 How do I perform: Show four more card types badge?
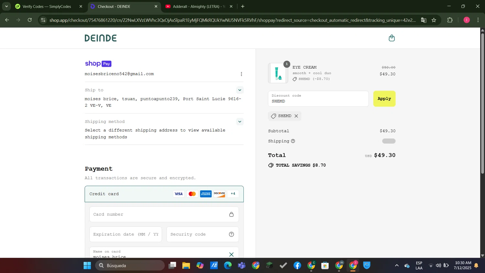(x=233, y=194)
